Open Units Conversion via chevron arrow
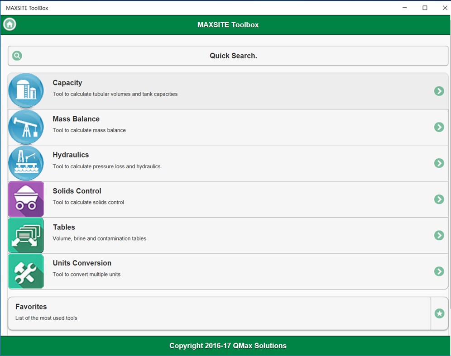The image size is (451, 356). [439, 271]
